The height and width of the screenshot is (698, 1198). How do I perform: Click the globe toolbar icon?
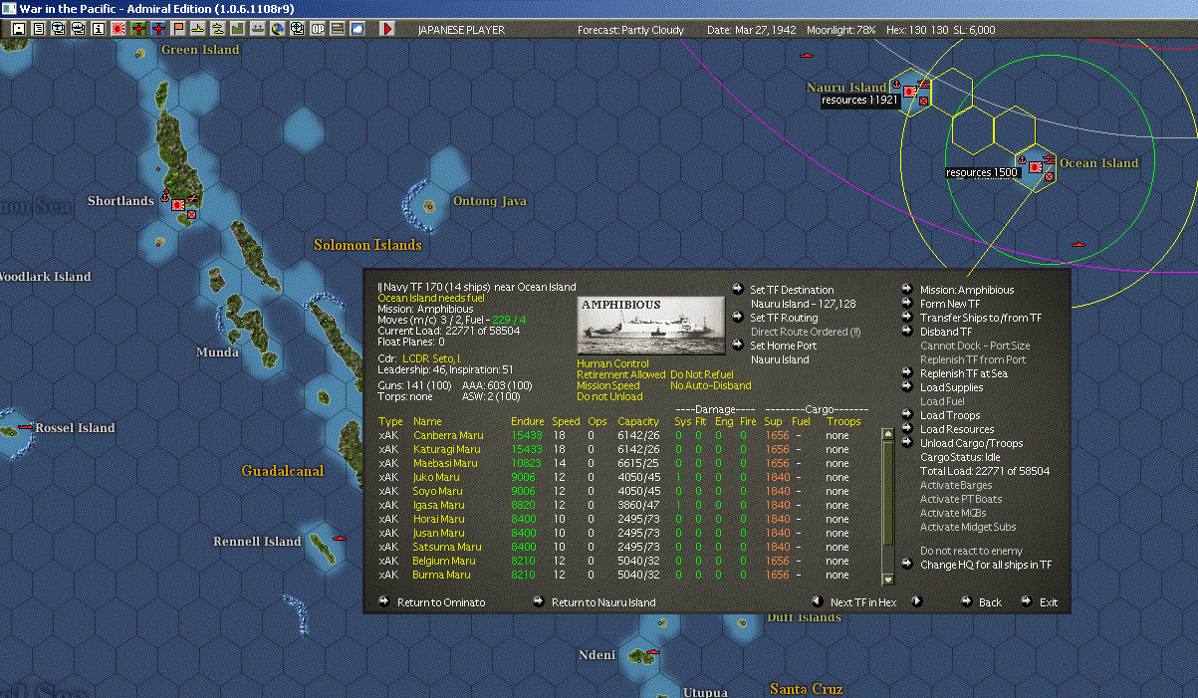(x=278, y=30)
